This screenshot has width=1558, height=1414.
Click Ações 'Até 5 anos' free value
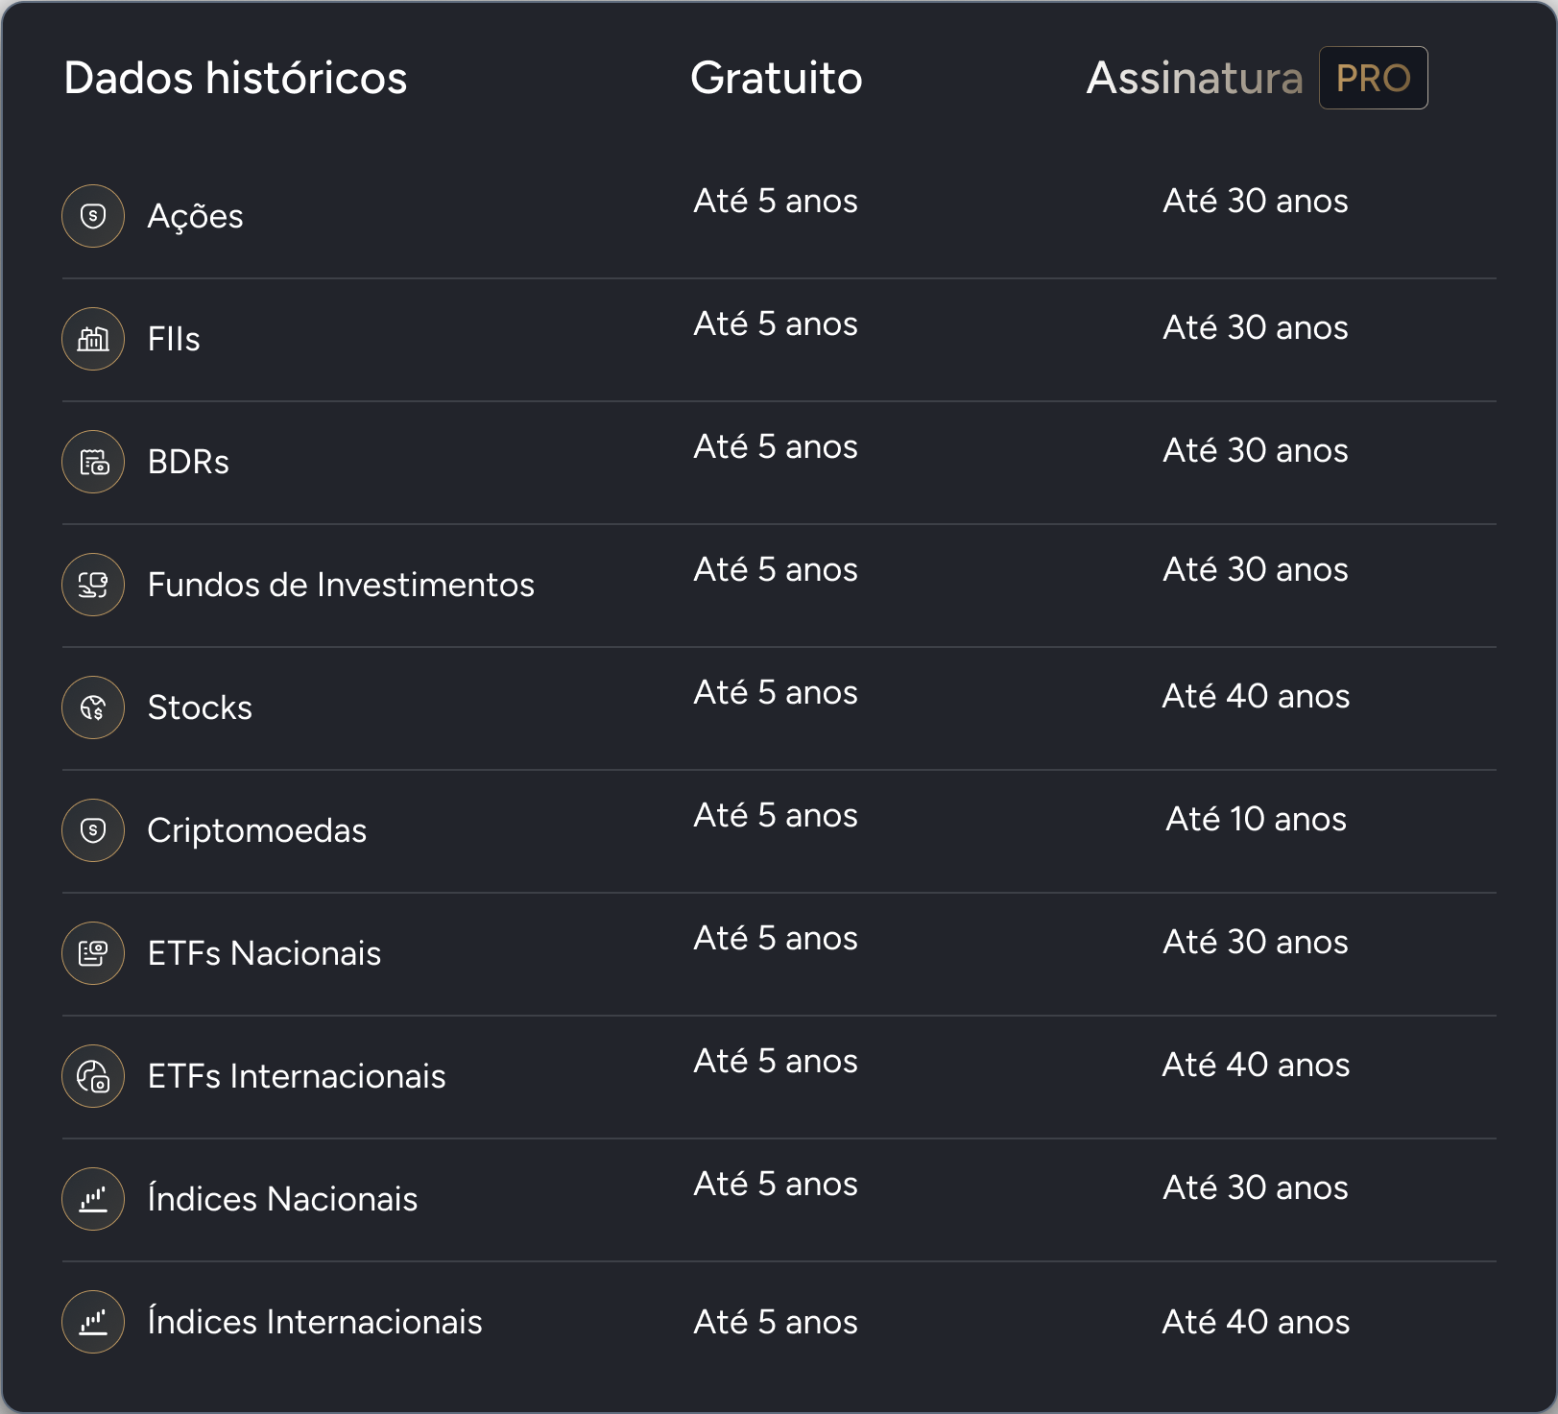(776, 201)
